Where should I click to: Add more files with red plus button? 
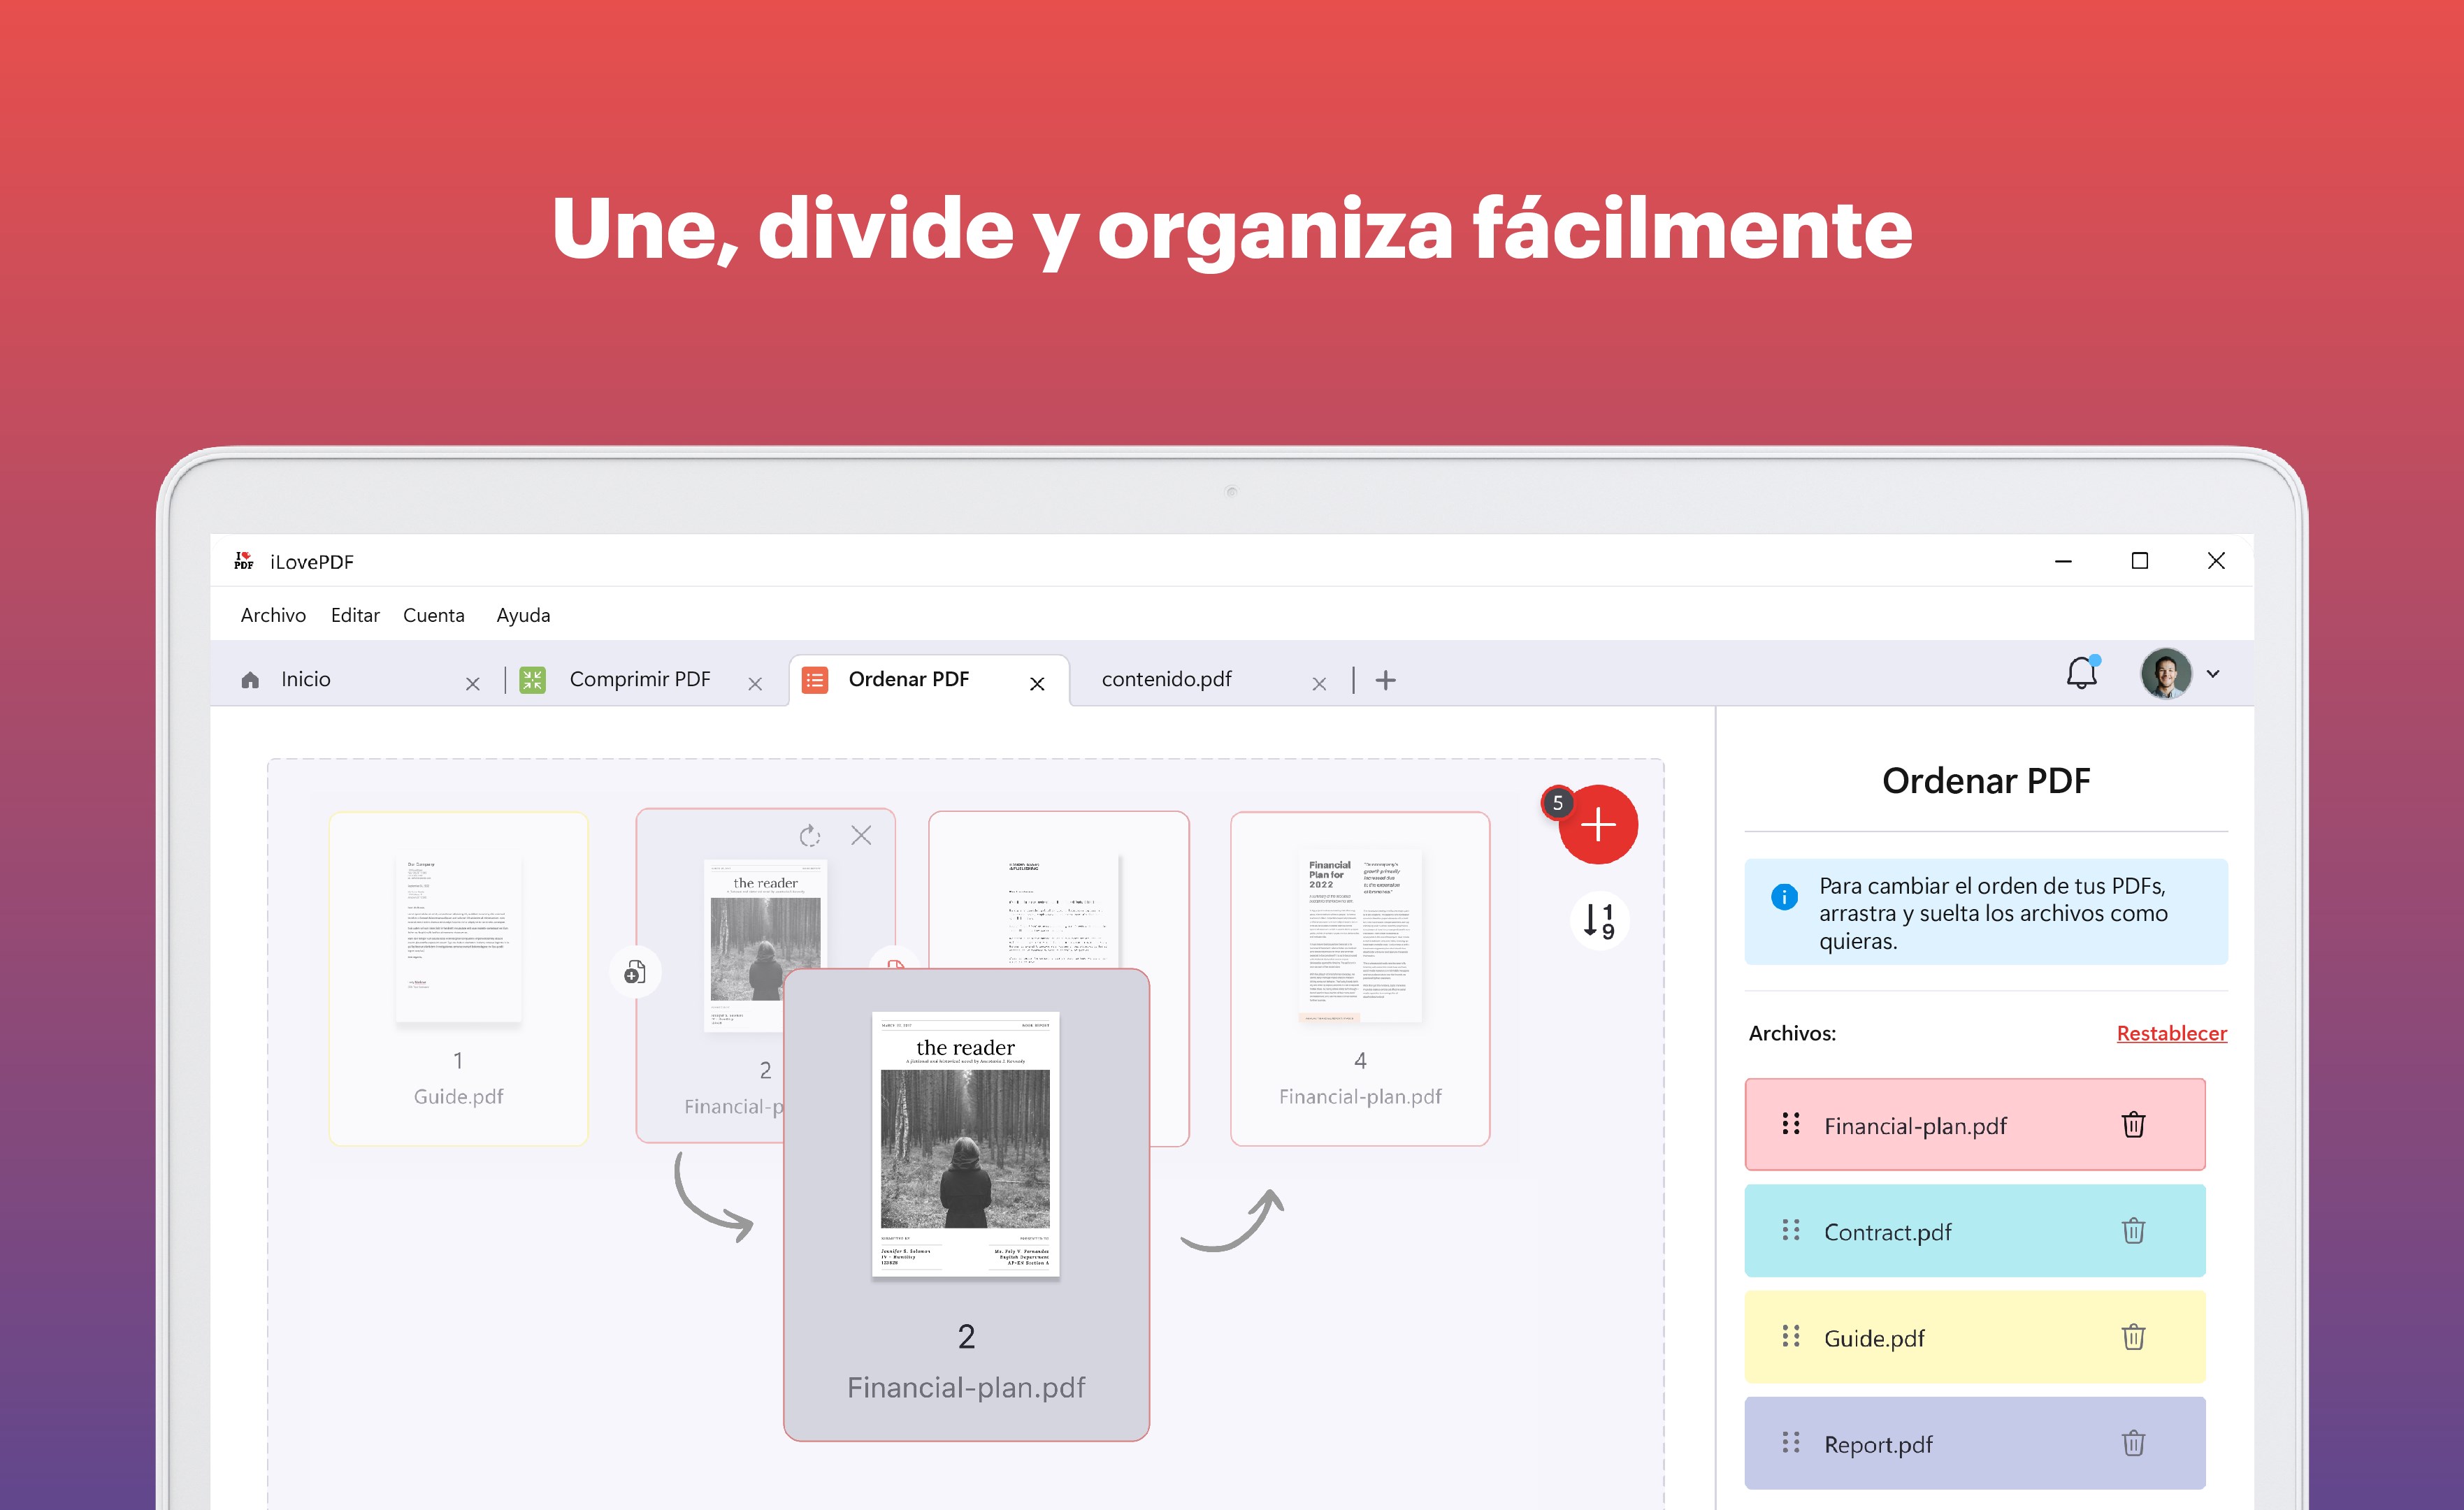pos(1598,825)
